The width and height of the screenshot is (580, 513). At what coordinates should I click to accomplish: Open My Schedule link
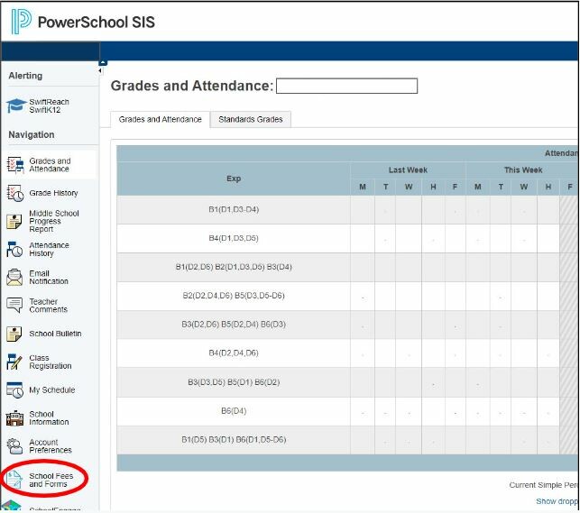[52, 389]
